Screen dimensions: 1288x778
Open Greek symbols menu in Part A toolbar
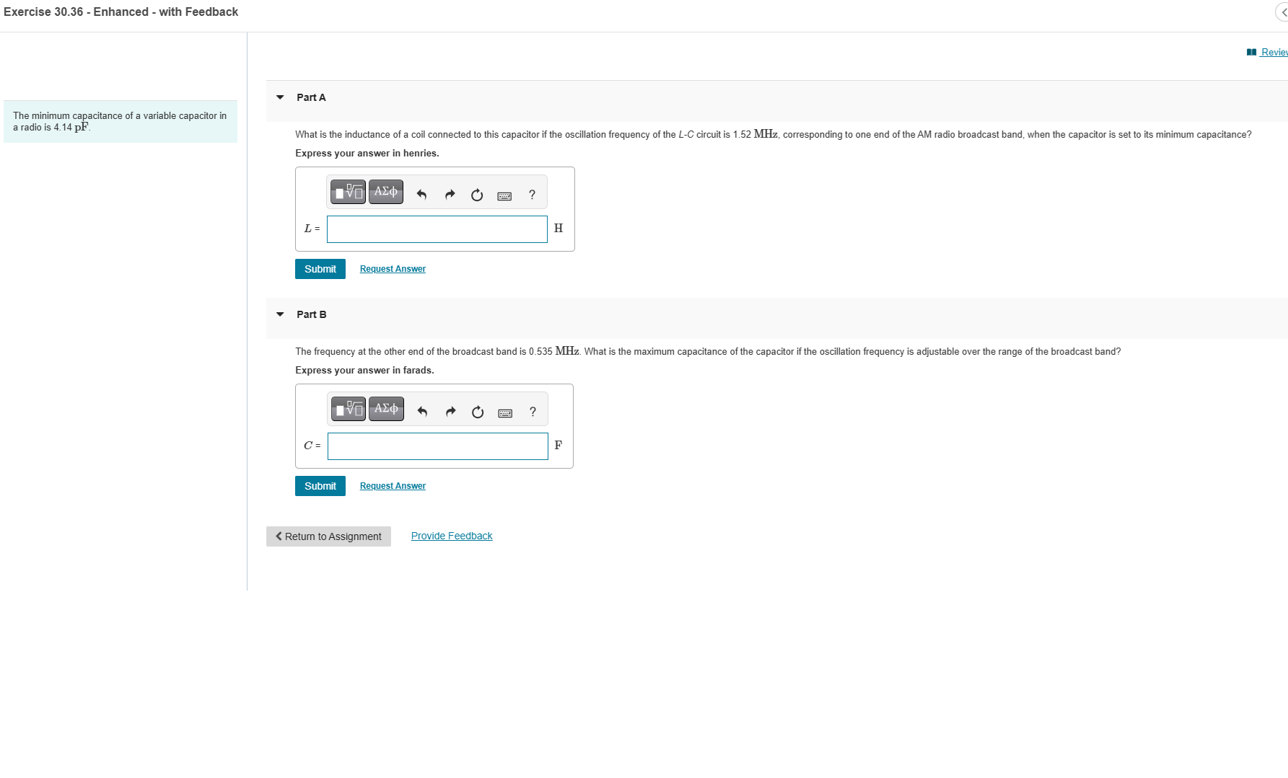pos(386,192)
